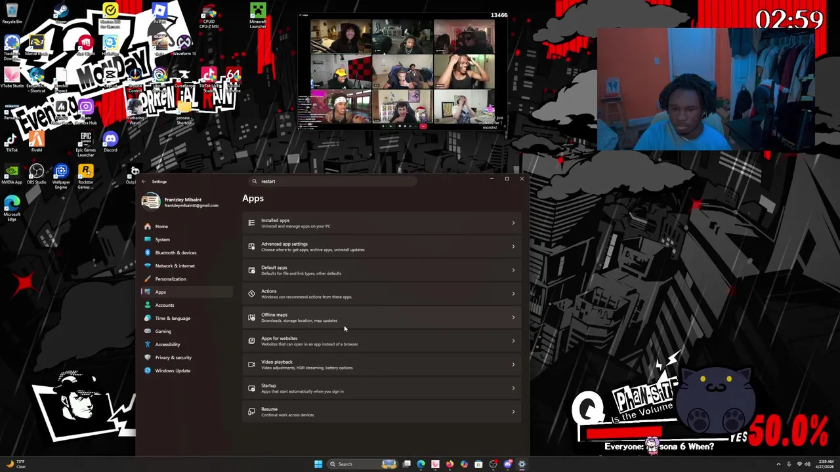This screenshot has width=840, height=472.
Task: Launch Ubisoft Connect shortcut
Action: [159, 79]
